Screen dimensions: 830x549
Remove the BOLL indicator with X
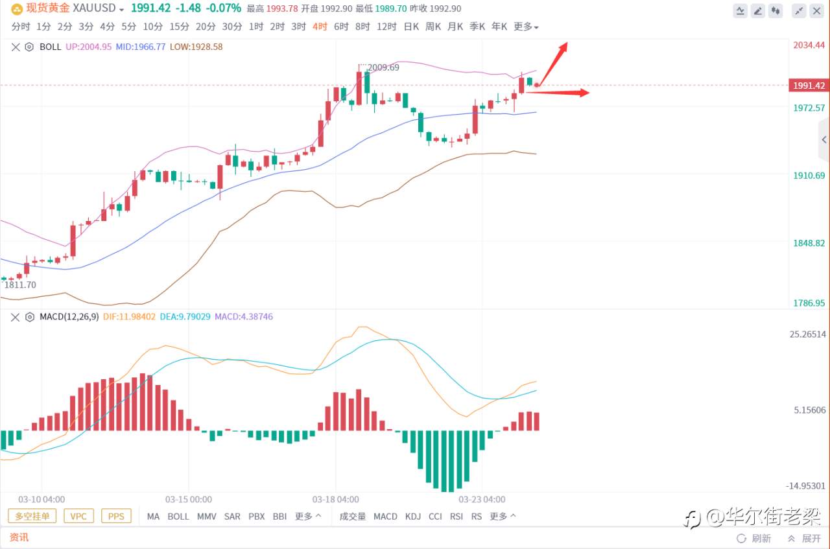point(16,47)
